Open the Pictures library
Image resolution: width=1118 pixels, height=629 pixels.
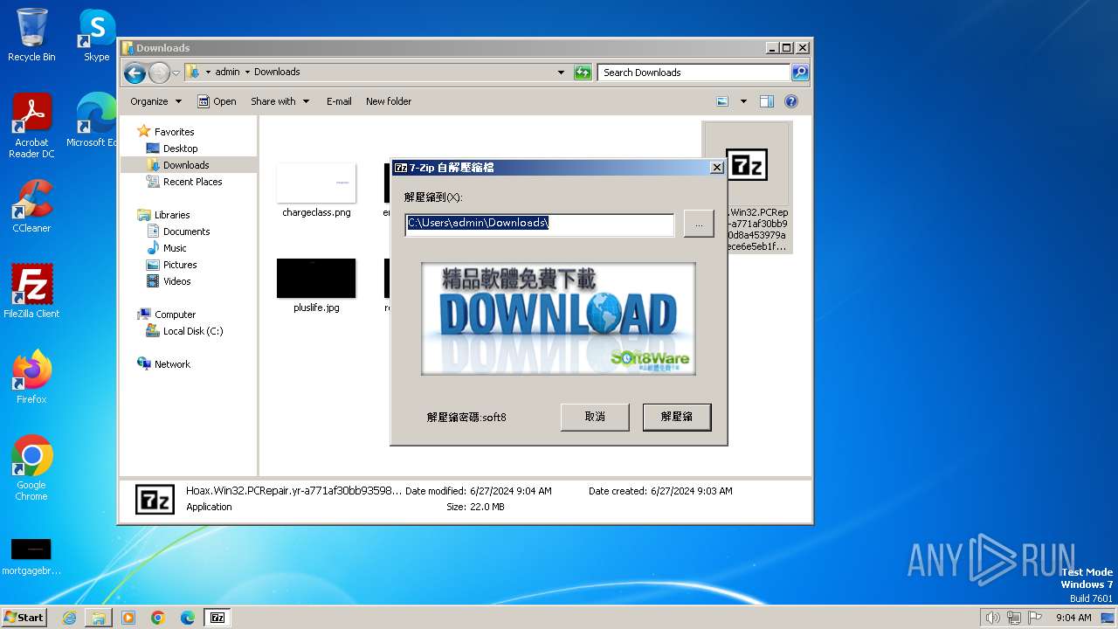coord(180,265)
